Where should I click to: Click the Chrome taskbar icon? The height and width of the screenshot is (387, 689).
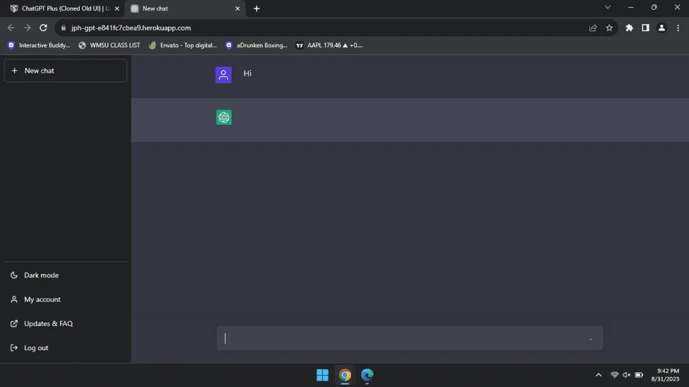point(345,375)
